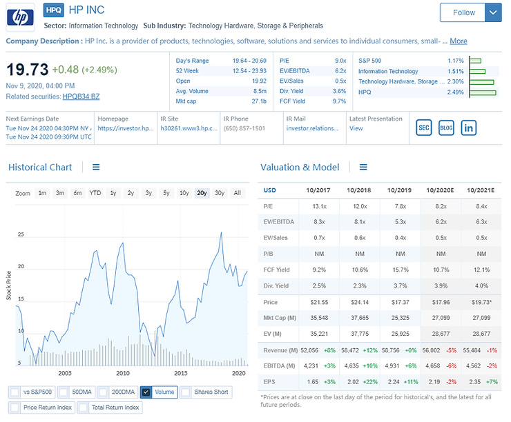Click the Next Earnings Date NY time
Image resolution: width=511 pixels, height=422 pixels.
click(x=48, y=128)
